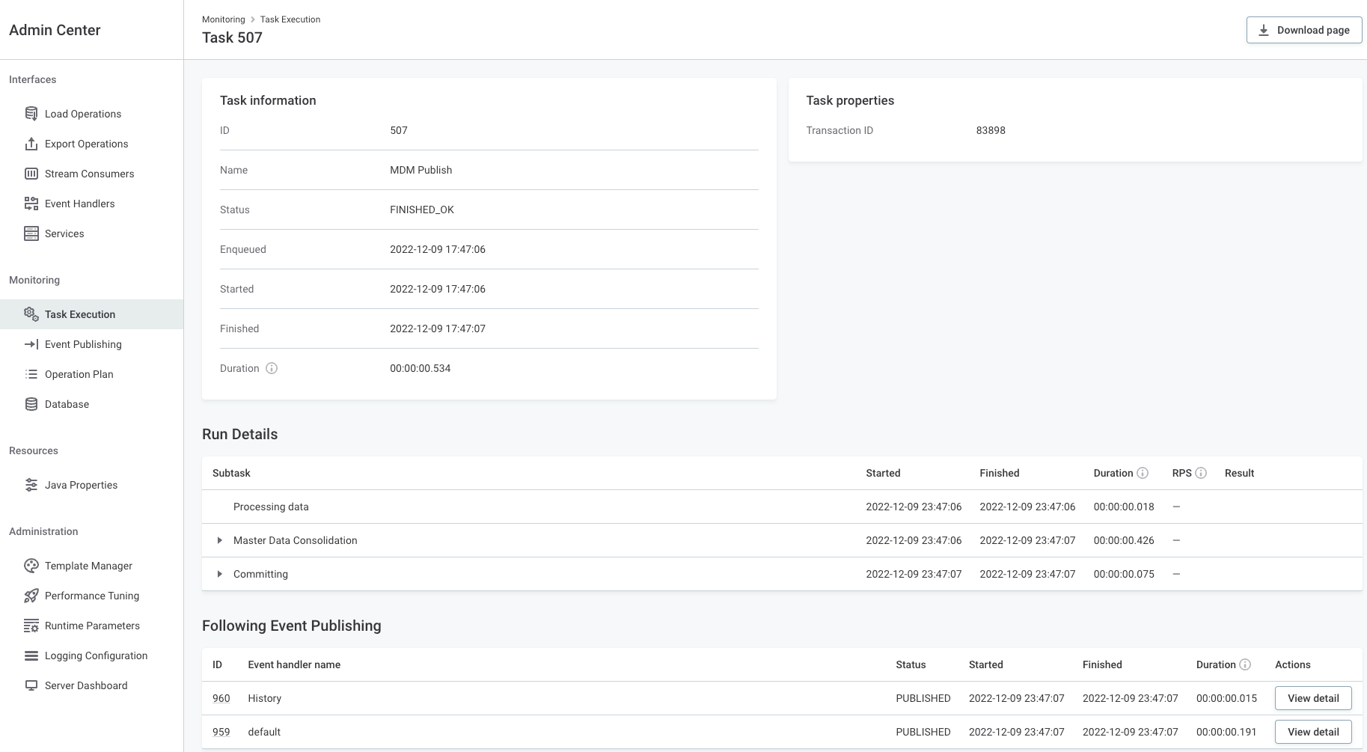Open event ID 960 link
Screen dimensions: 1367x752
pyautogui.click(x=221, y=698)
